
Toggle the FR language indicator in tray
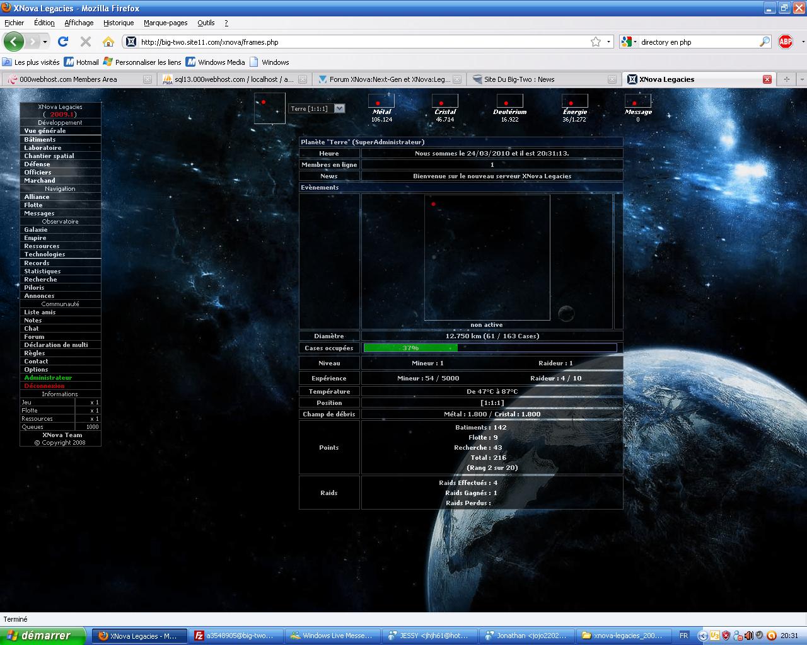(x=684, y=636)
